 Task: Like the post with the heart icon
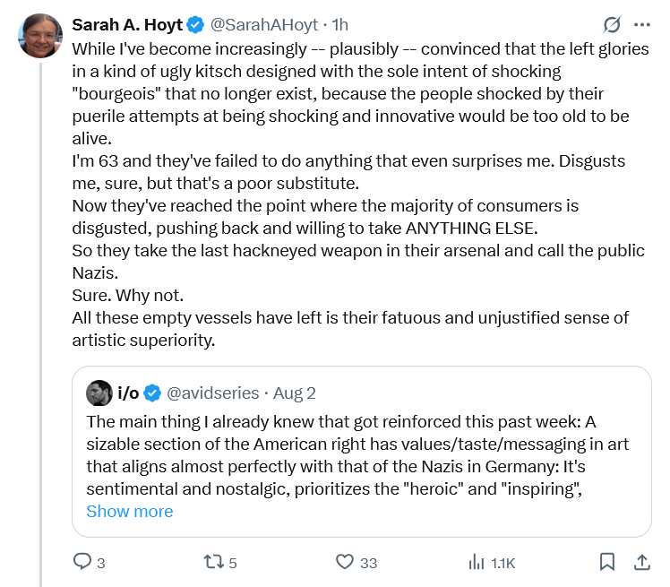point(346,562)
